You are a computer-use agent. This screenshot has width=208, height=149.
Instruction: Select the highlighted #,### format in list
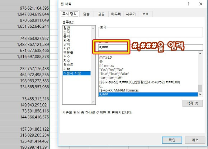pos(148,94)
